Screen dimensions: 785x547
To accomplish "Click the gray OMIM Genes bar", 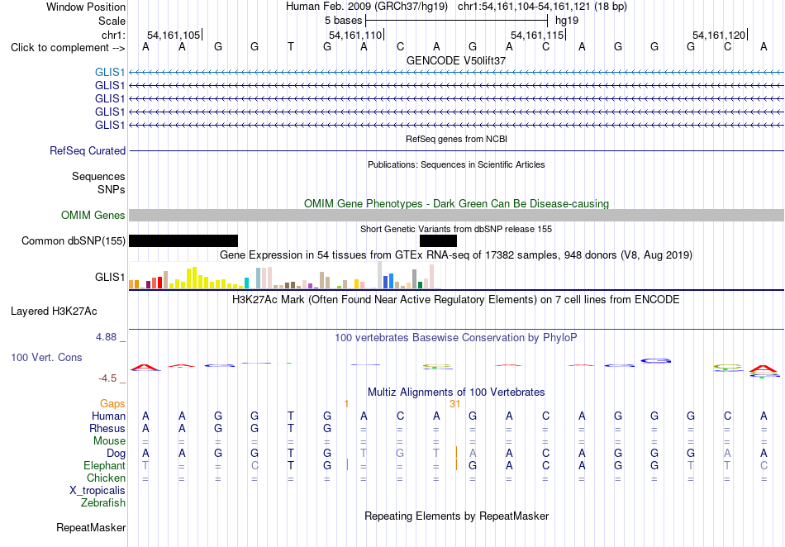I will (x=456, y=215).
